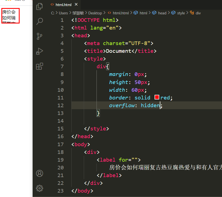
Task: Open the Accounts icon in activity bar
Action: tap(40, 173)
